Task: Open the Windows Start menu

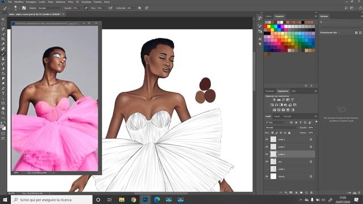Action: pos(5,199)
